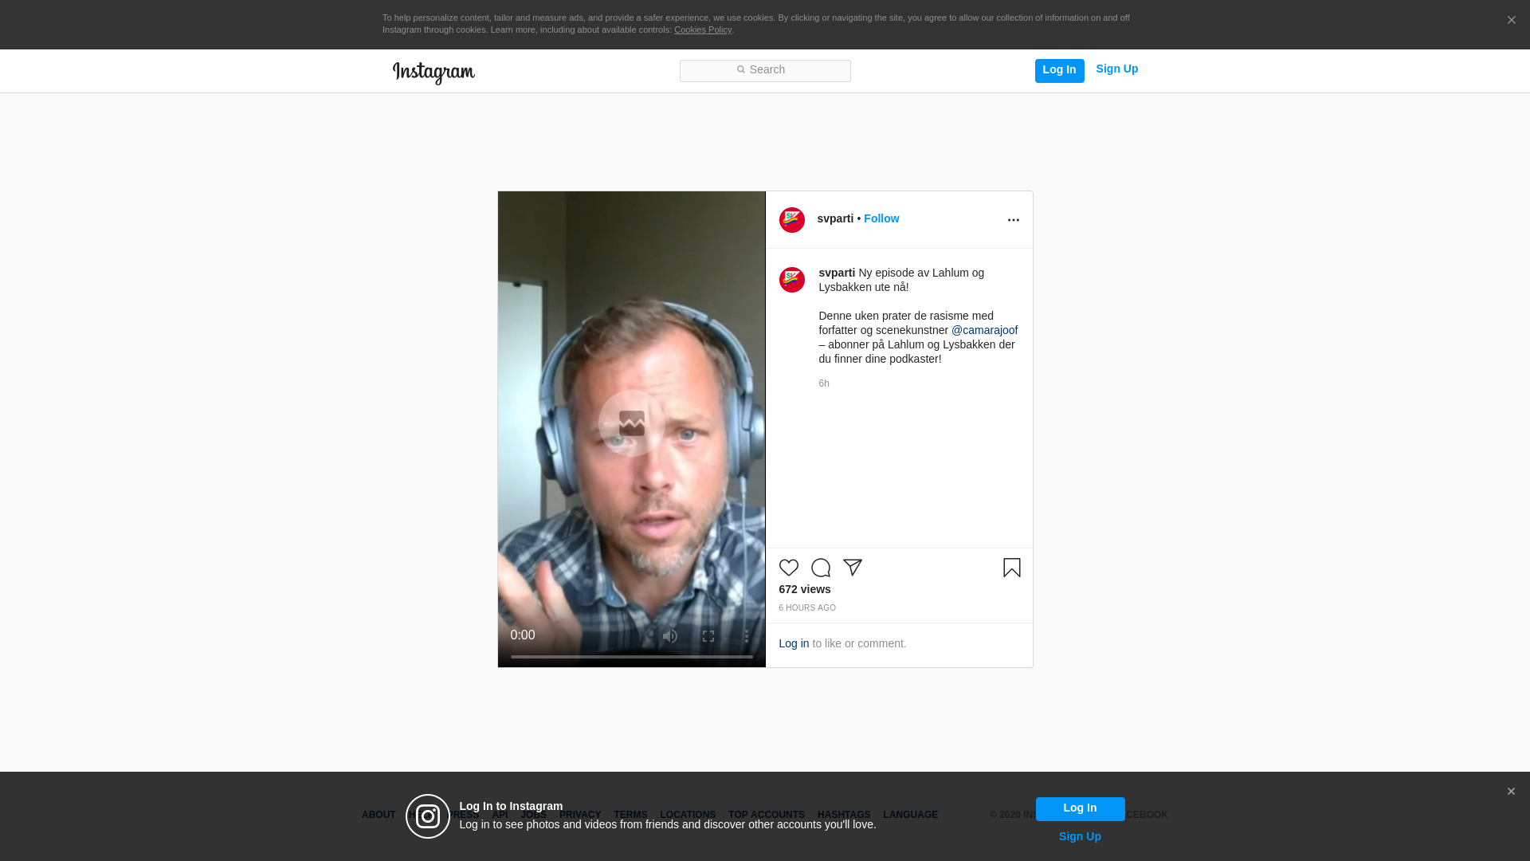The image size is (1530, 861).
Task: Click Instagram camera icon in bottom banner
Action: click(x=428, y=816)
